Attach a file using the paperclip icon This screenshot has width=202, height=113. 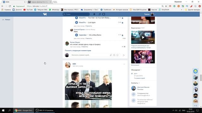(111, 55)
